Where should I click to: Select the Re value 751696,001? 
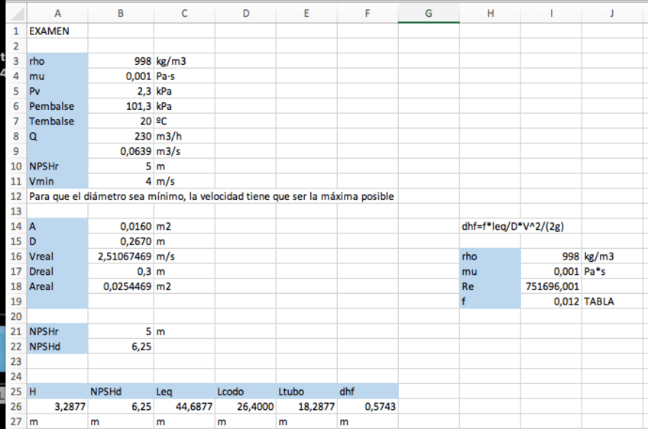coord(552,286)
